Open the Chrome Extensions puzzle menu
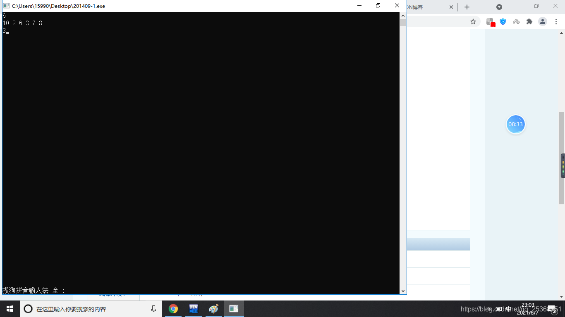The width and height of the screenshot is (565, 317). click(529, 21)
